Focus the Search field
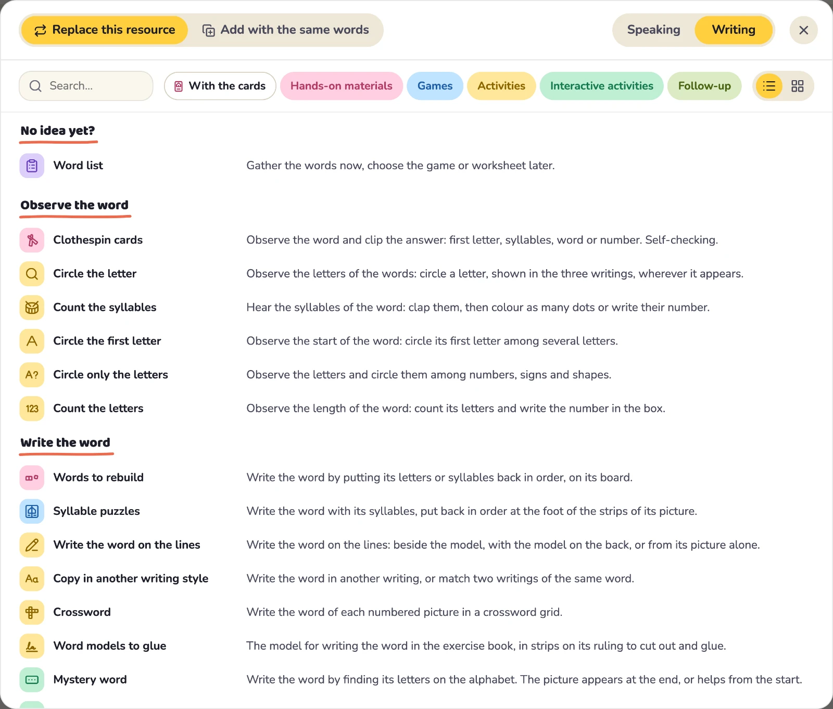 click(x=86, y=86)
